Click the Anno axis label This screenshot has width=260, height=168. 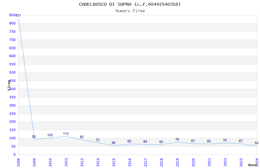252,165
